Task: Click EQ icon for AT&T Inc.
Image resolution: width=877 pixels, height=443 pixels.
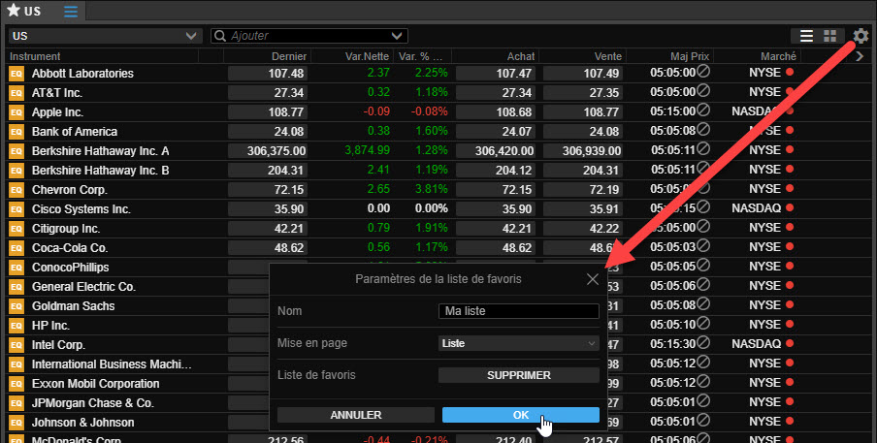Action: coord(16,93)
